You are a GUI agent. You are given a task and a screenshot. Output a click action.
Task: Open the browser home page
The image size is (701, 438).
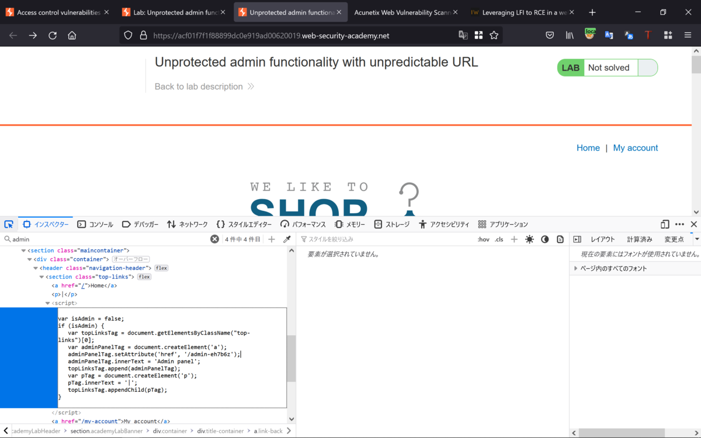point(72,36)
